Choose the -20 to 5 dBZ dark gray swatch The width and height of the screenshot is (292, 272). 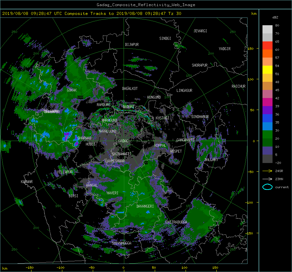coord(267,159)
